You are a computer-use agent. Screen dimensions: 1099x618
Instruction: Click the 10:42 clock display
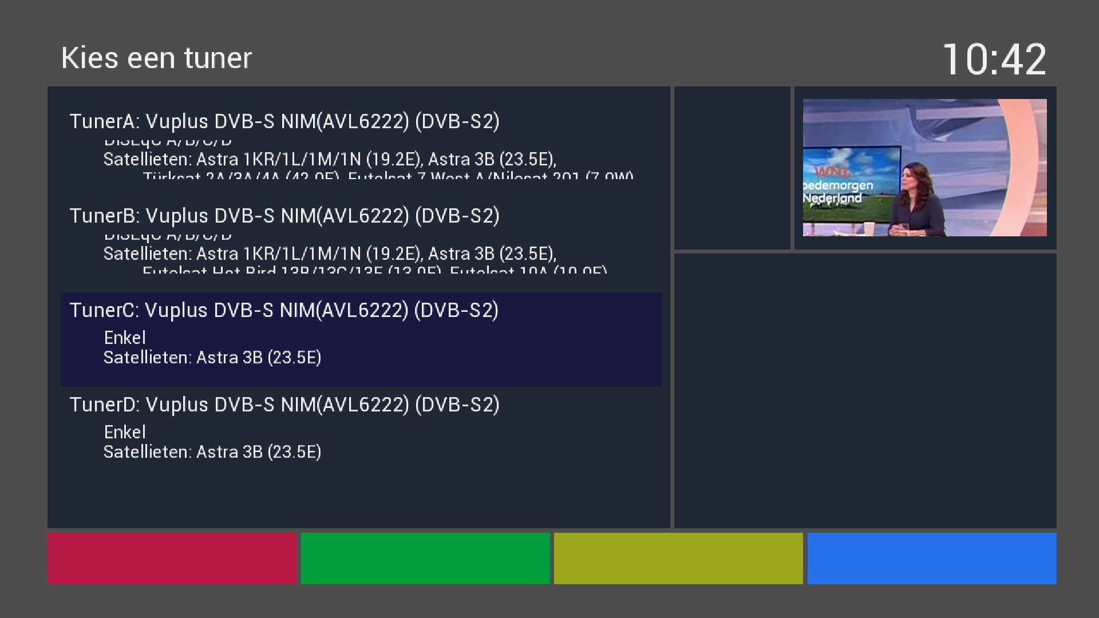(x=994, y=60)
